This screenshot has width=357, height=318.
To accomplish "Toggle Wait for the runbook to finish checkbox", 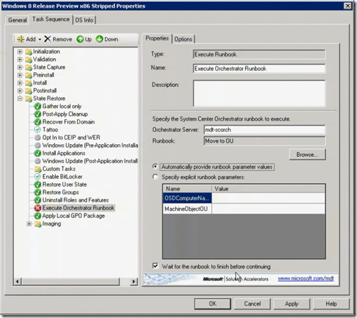I will 155,265.
